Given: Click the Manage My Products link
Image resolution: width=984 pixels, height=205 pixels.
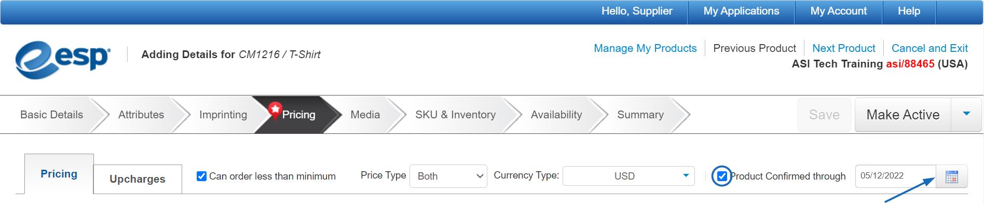Looking at the screenshot, I should coord(645,48).
